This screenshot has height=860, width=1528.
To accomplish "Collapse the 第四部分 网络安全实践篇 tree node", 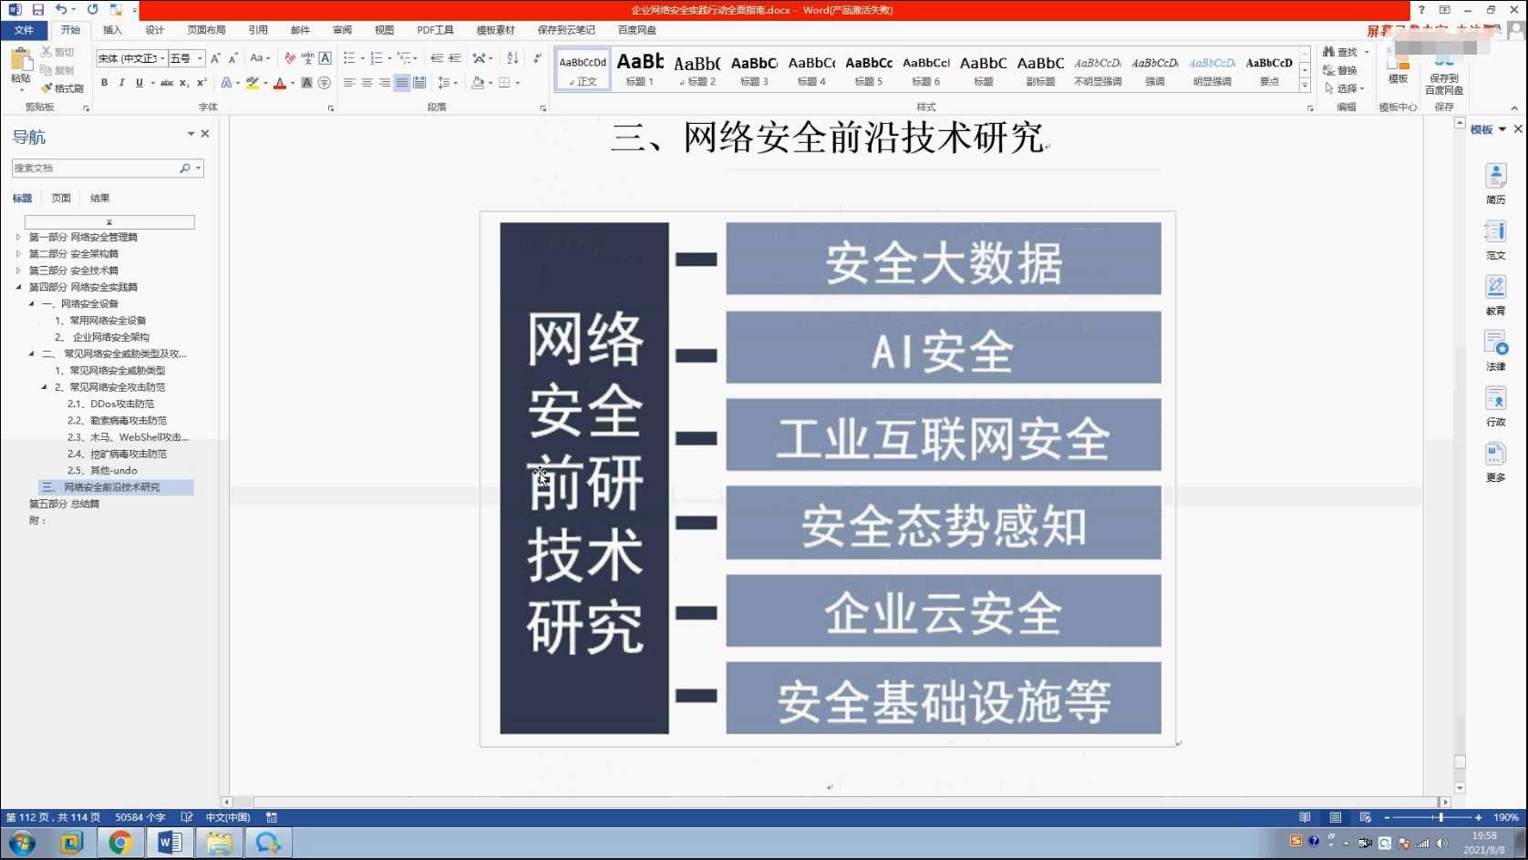I will pyautogui.click(x=18, y=286).
